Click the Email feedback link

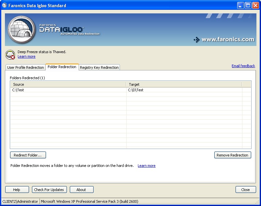coord(243,66)
